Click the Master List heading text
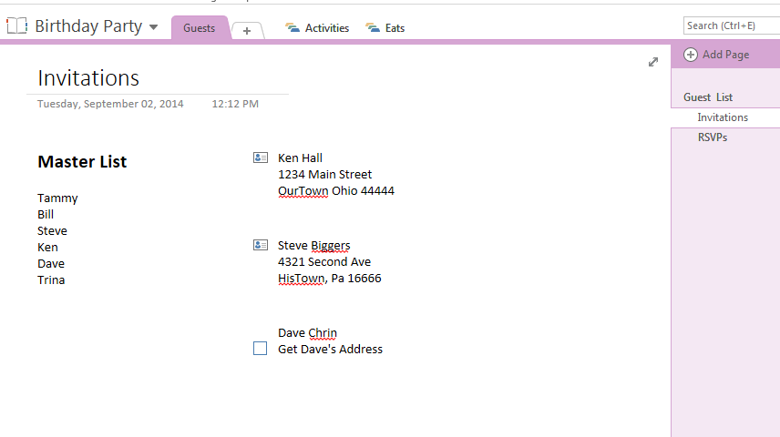 click(82, 162)
